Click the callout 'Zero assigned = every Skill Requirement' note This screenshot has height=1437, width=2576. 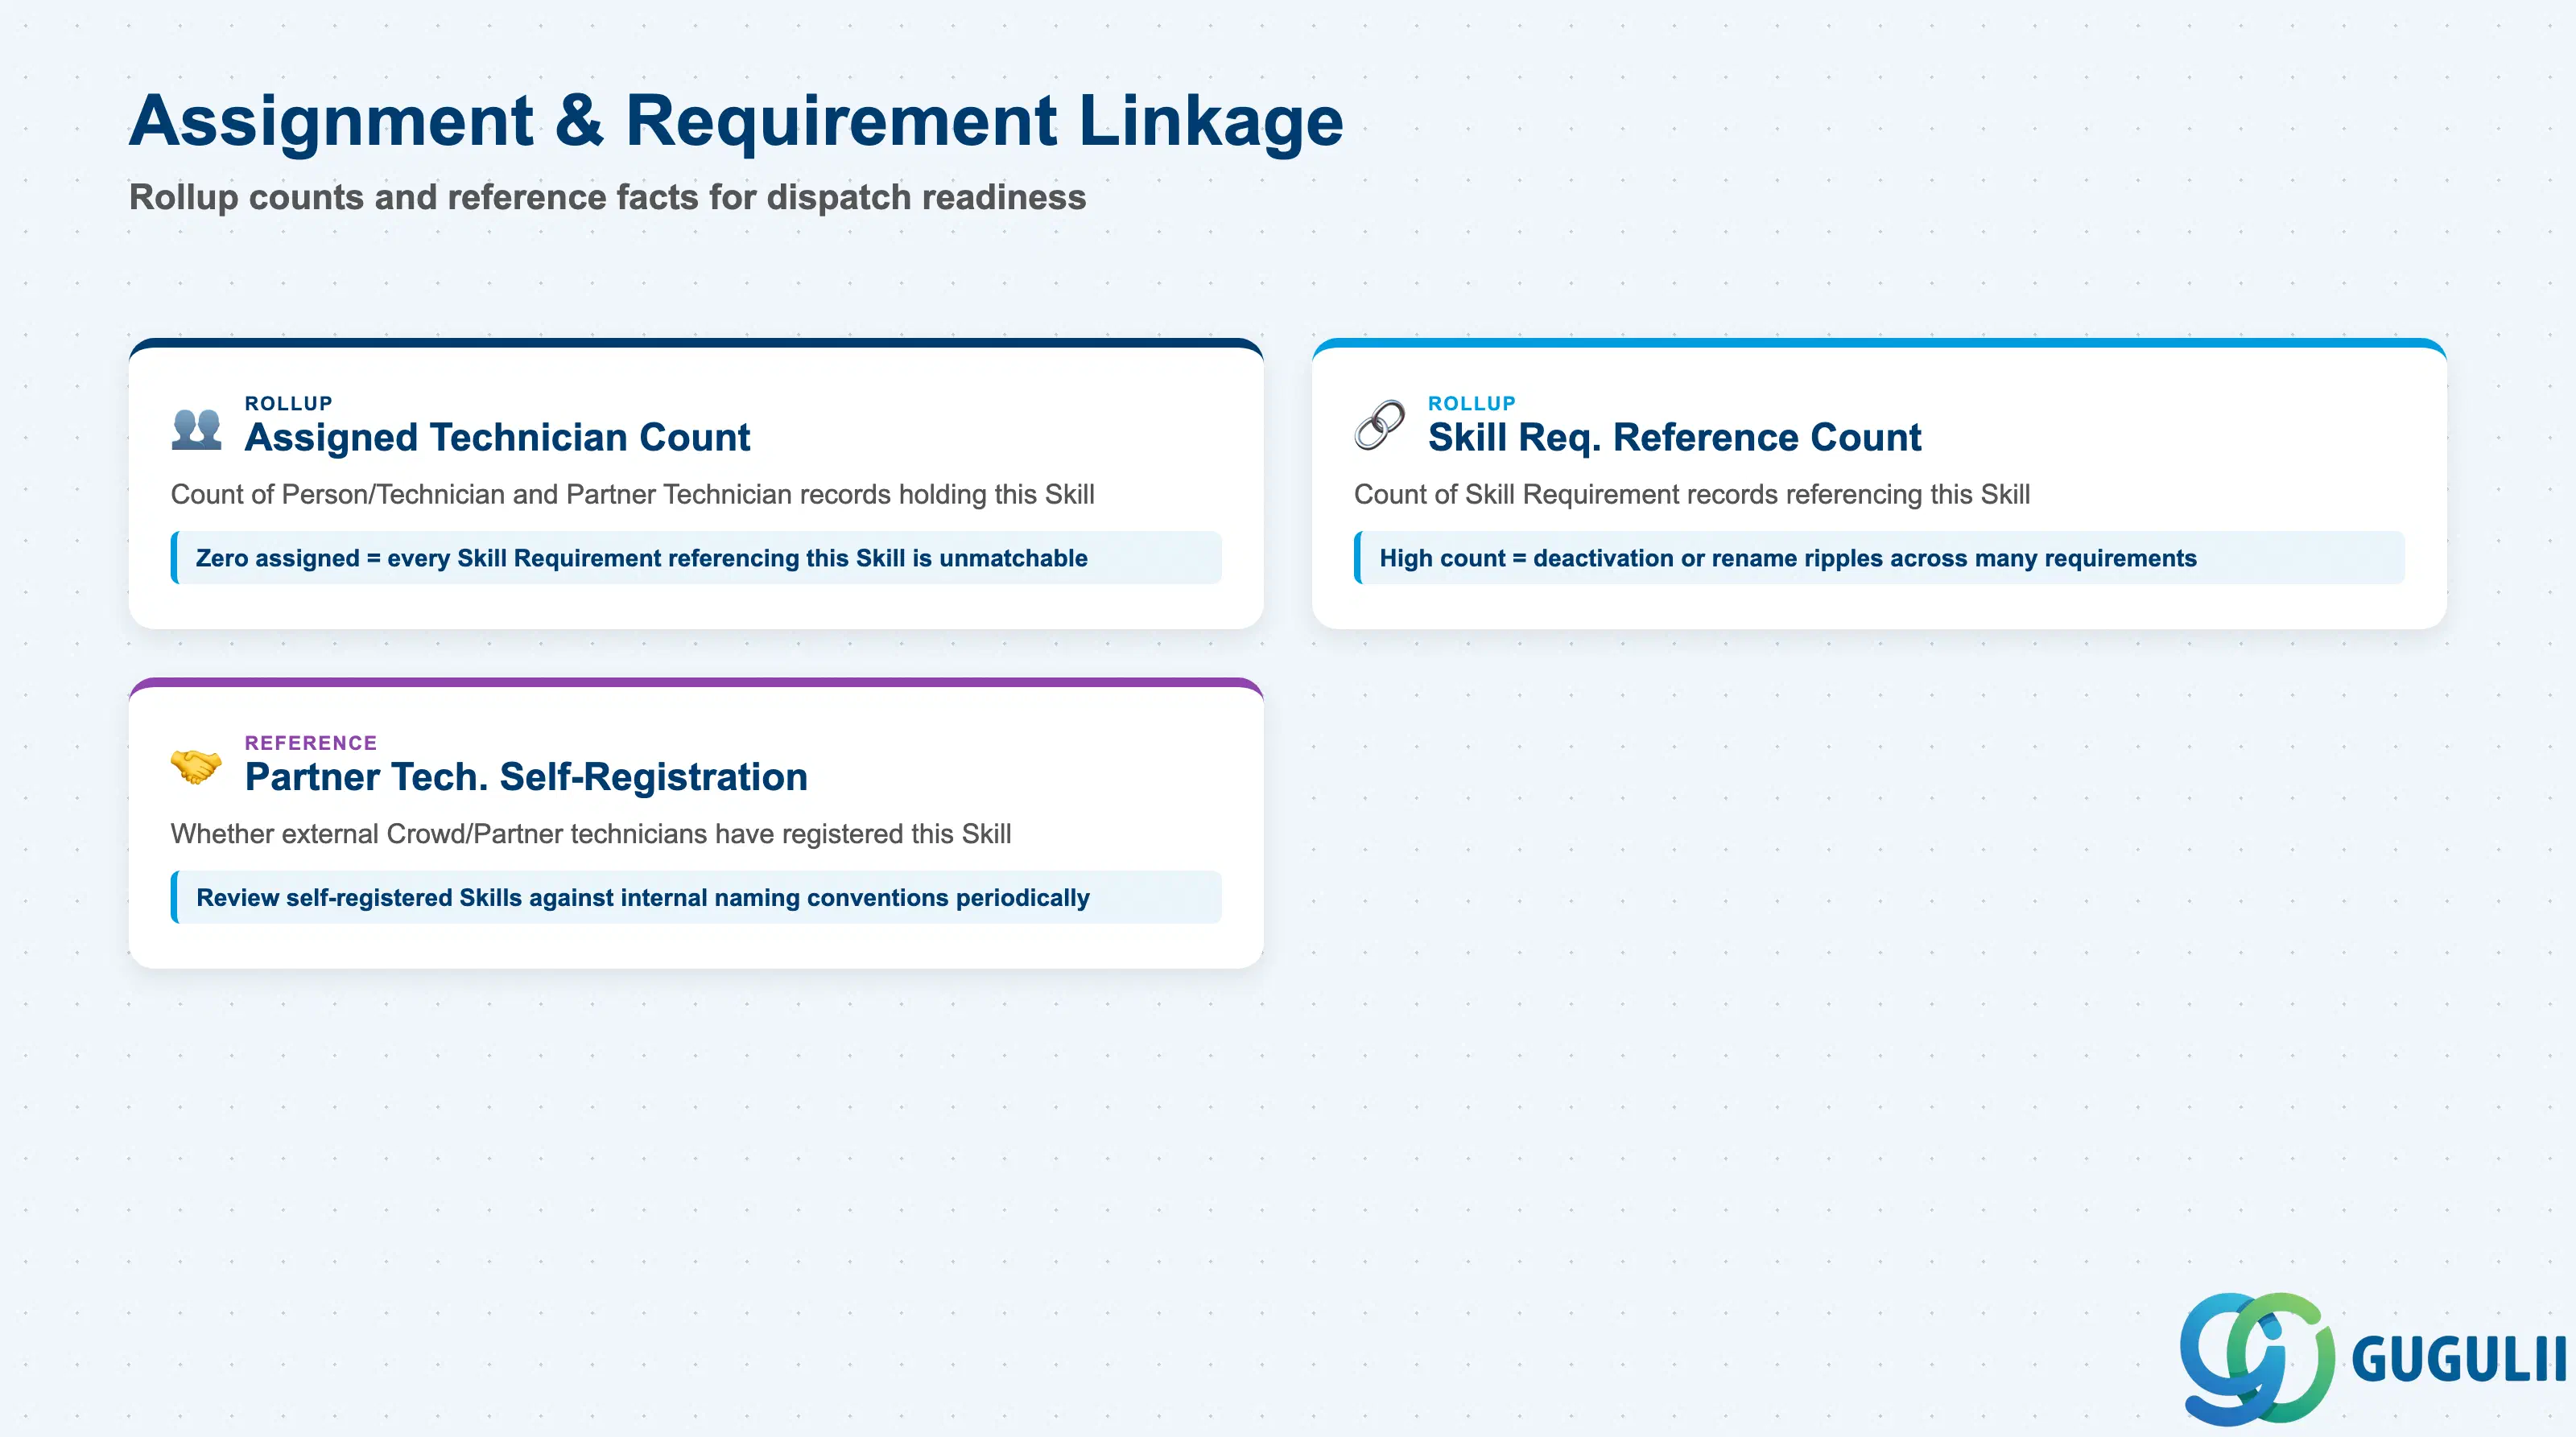tap(696, 558)
